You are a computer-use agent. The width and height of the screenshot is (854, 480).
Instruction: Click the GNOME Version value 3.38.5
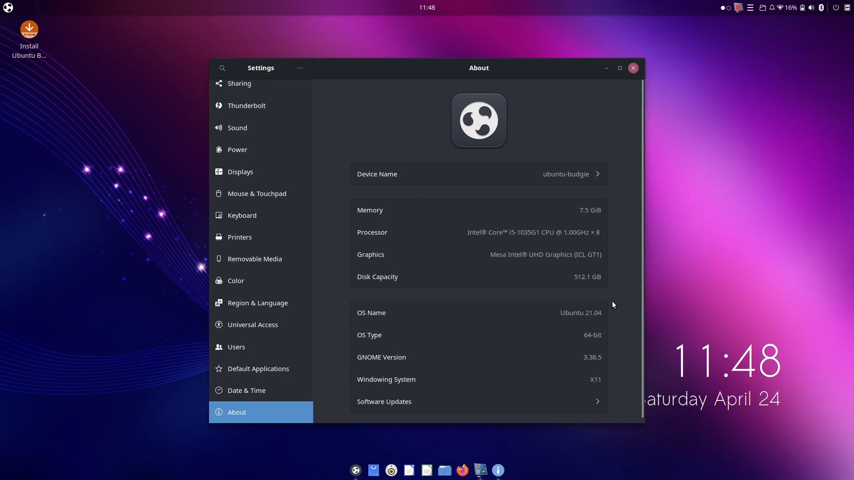tap(592, 357)
